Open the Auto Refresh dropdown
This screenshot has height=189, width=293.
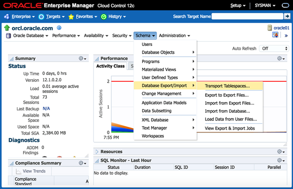[274, 48]
